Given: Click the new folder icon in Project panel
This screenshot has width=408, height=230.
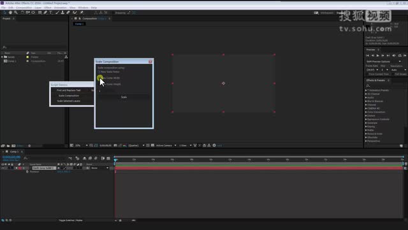Looking at the screenshot, I should pos(8,146).
